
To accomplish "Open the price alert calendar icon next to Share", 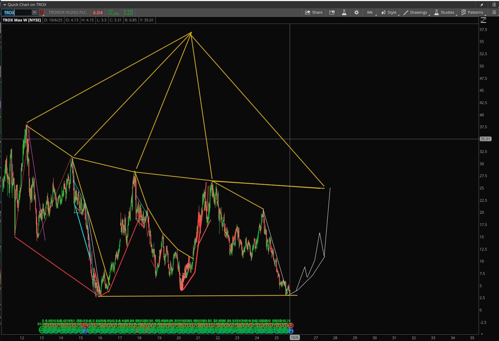I will tap(332, 12).
